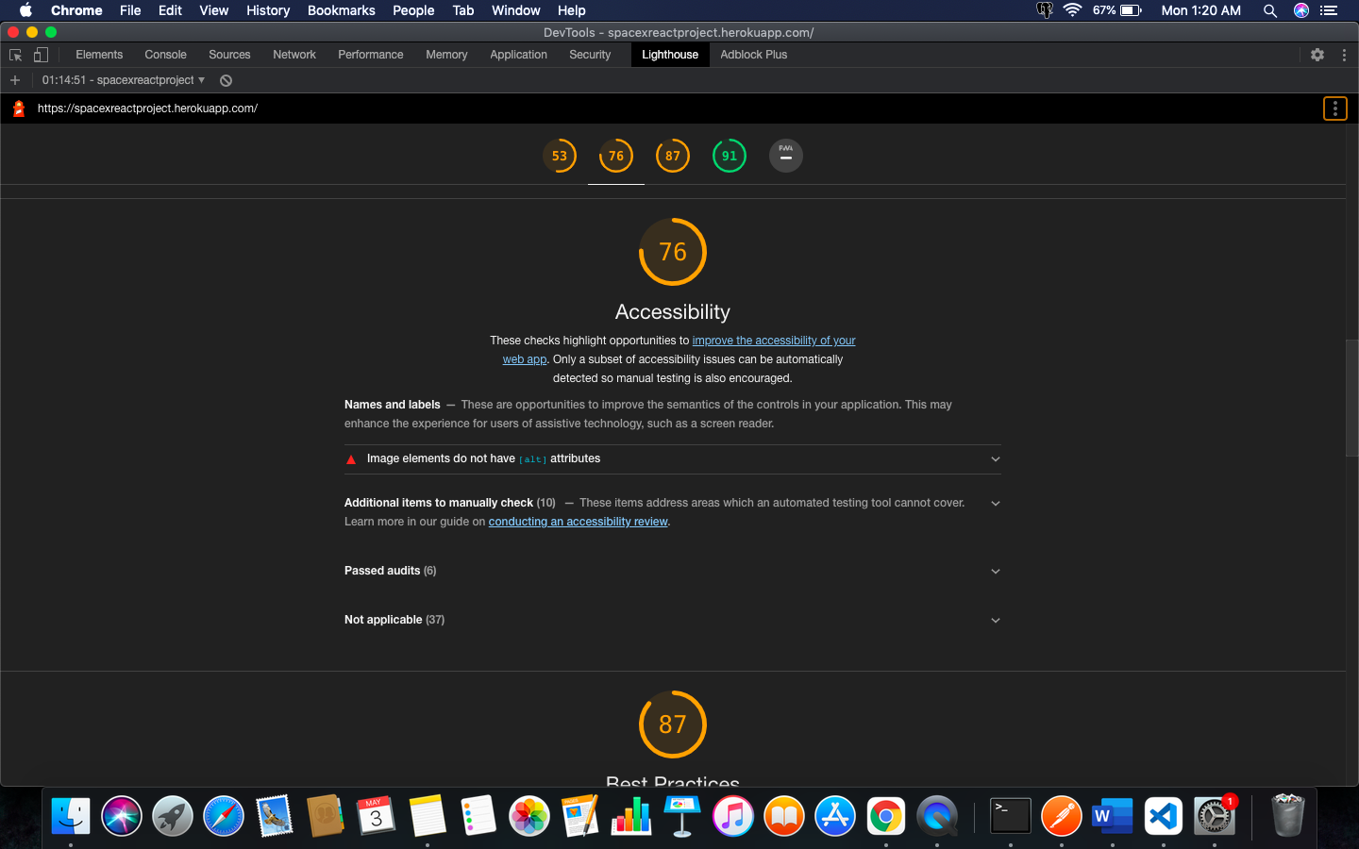The width and height of the screenshot is (1359, 849).
Task: Switch to the Memory tab
Action: (x=446, y=55)
